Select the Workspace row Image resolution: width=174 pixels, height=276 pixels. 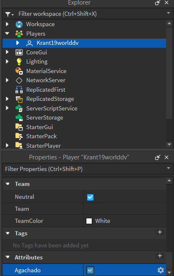pyautogui.click(x=84, y=24)
